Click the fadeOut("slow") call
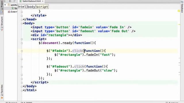Image resolution: width=184 pixels, height=103 pixels. click(x=101, y=70)
